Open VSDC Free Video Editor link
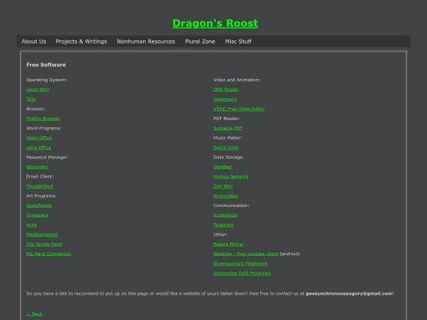This screenshot has height=320, width=427. pyautogui.click(x=239, y=109)
